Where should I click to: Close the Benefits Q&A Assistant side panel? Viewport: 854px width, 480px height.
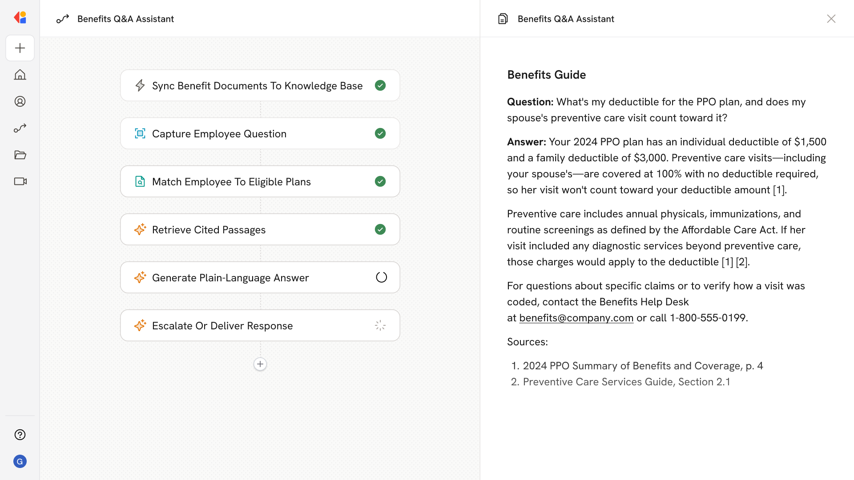[831, 19]
